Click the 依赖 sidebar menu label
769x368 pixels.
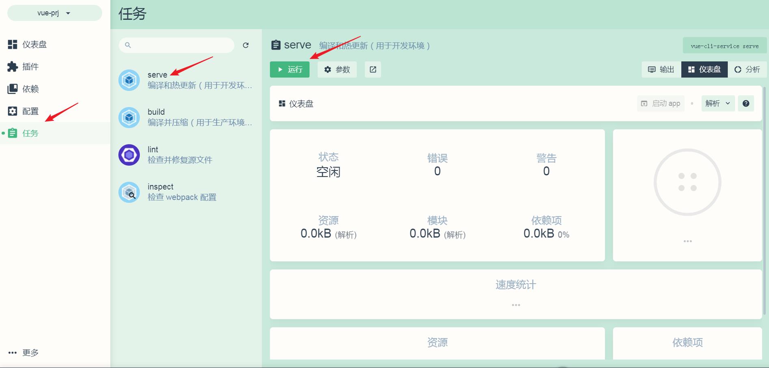[30, 89]
